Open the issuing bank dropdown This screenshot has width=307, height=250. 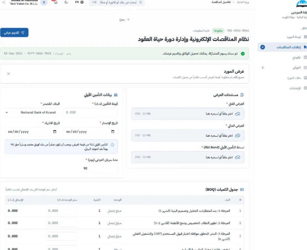tap(32, 112)
